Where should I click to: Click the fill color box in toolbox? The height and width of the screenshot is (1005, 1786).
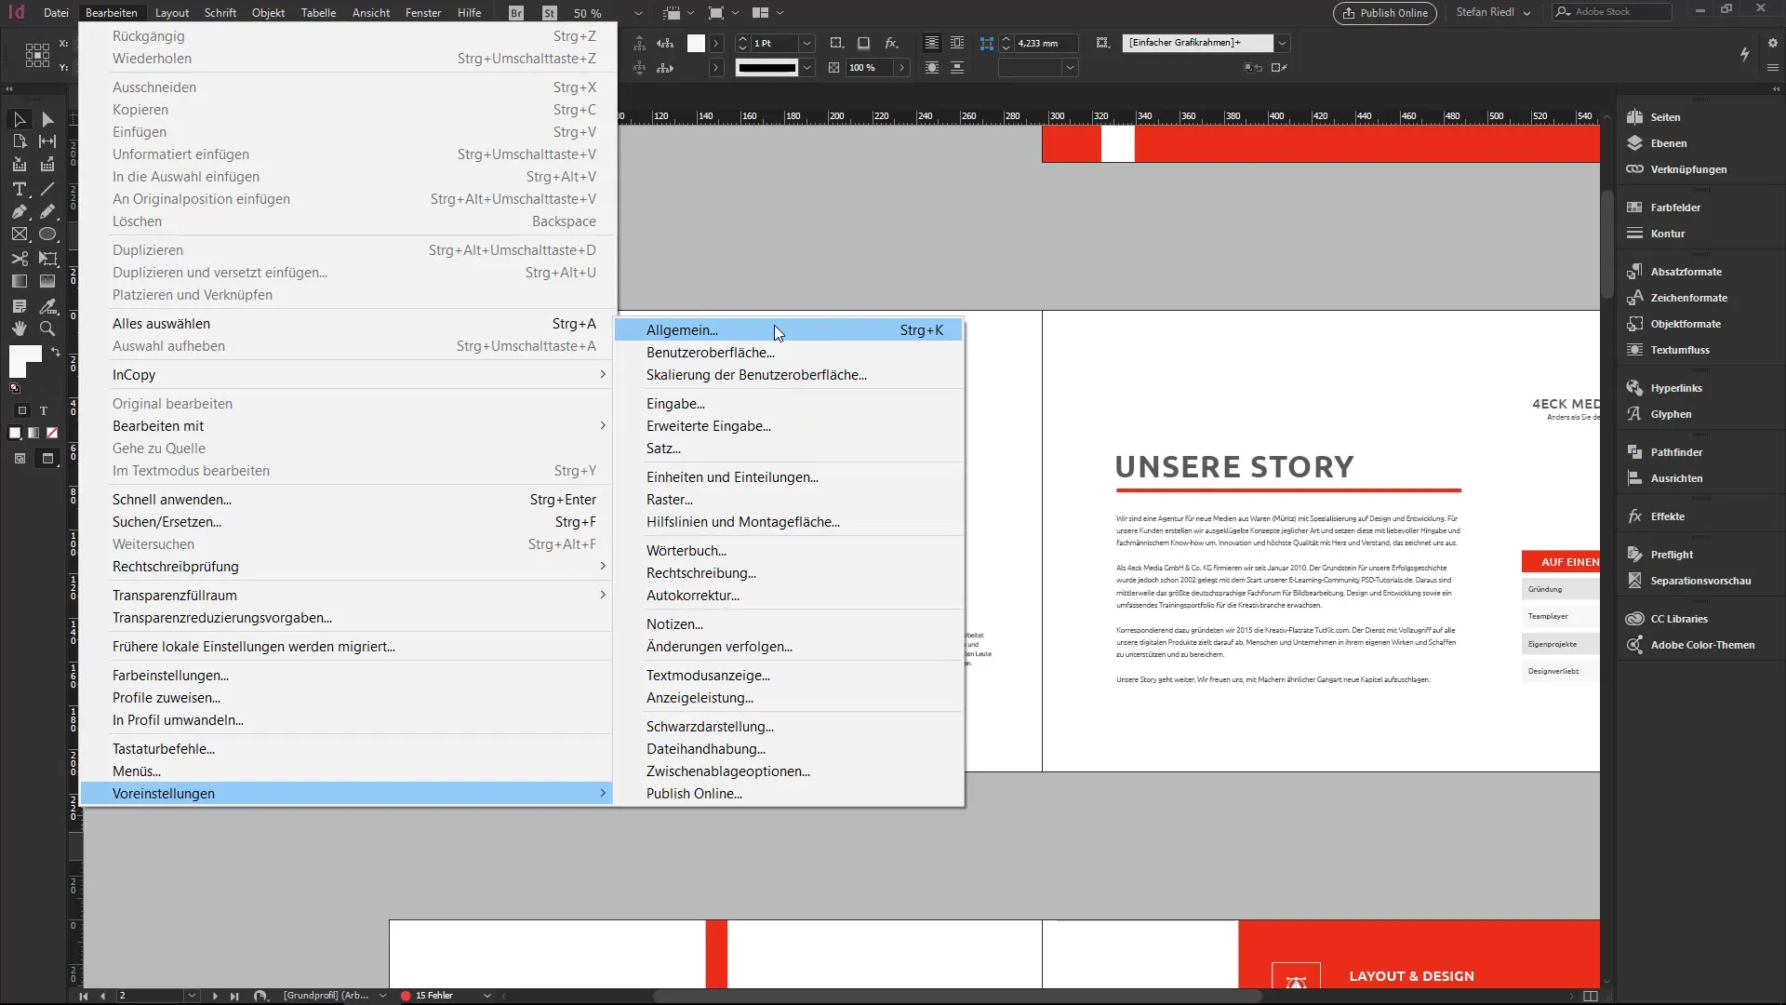pyautogui.click(x=25, y=360)
